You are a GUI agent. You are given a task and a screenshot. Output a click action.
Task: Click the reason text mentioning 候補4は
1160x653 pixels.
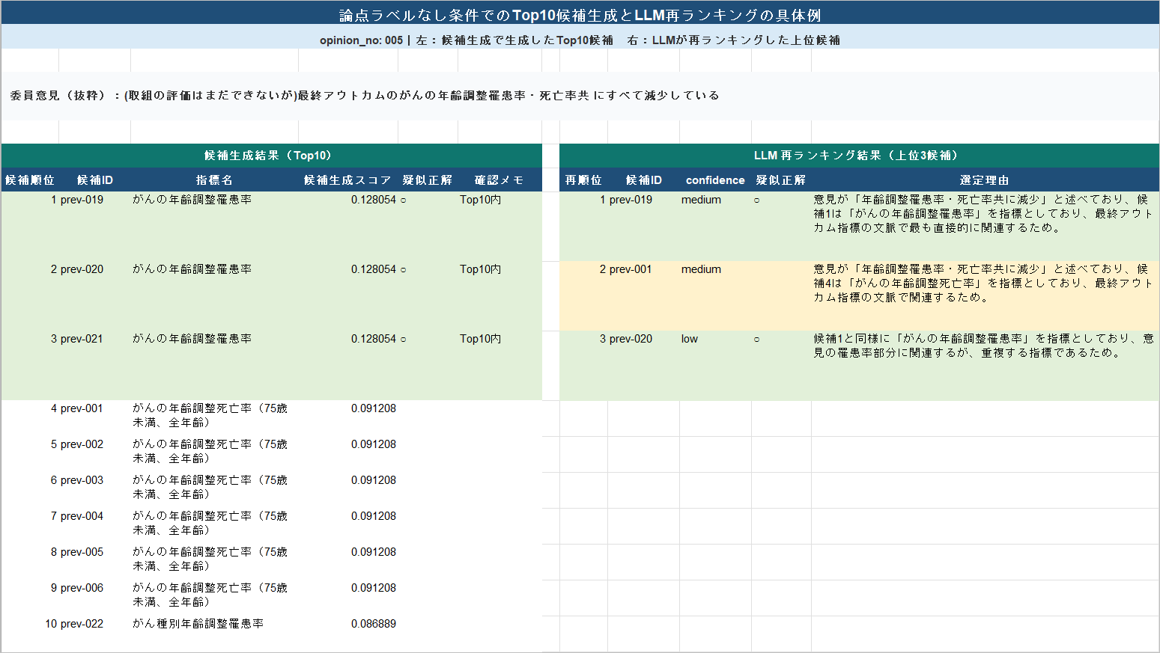[983, 283]
